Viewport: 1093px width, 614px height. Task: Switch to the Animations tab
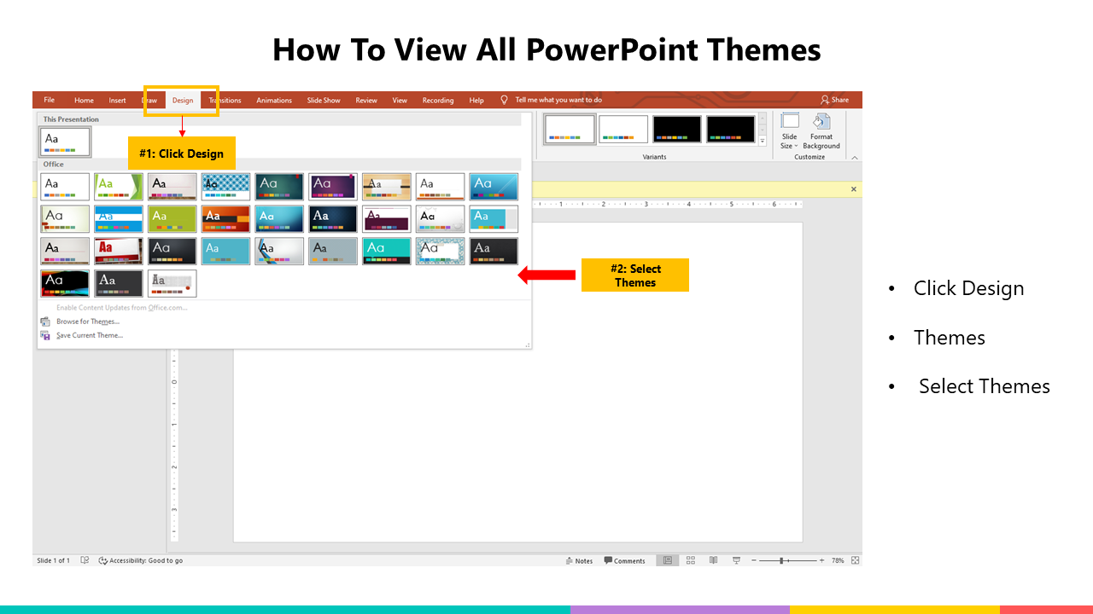(274, 100)
